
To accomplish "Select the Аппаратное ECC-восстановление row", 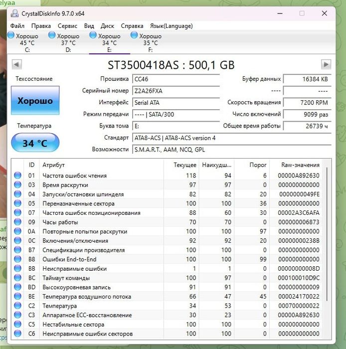I will coord(167,315).
